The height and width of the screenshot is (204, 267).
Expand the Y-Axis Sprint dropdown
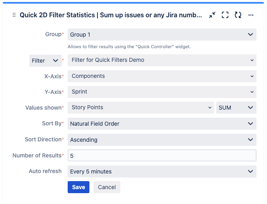pos(162,92)
